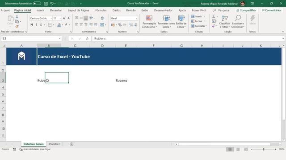Click the AutoSum sigma icon
The height and width of the screenshot is (160, 286).
pos(214,16)
